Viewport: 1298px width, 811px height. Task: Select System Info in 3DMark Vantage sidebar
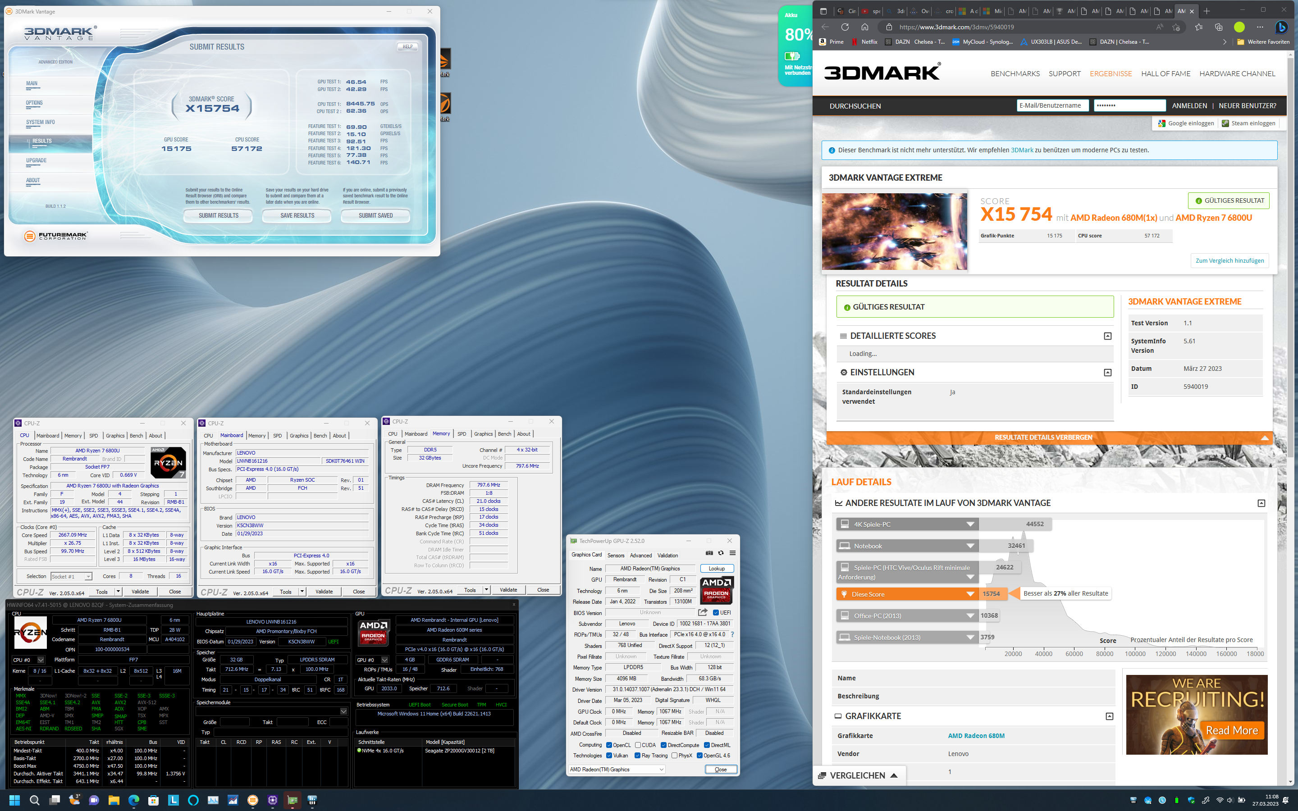point(40,122)
